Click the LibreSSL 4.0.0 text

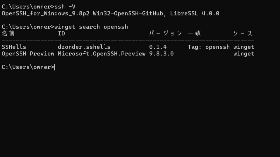point(195,13)
